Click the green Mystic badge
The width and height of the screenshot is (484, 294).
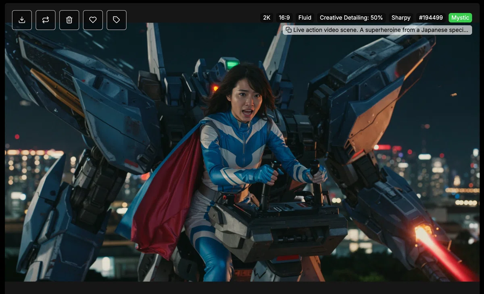tap(460, 18)
